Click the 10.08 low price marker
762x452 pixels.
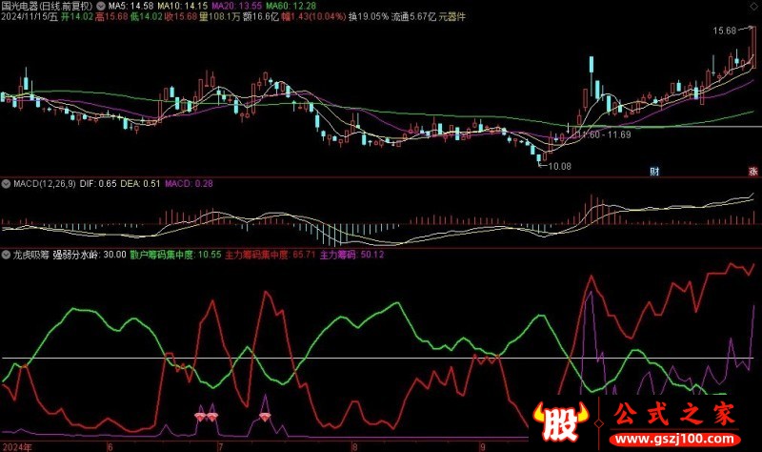(559, 166)
